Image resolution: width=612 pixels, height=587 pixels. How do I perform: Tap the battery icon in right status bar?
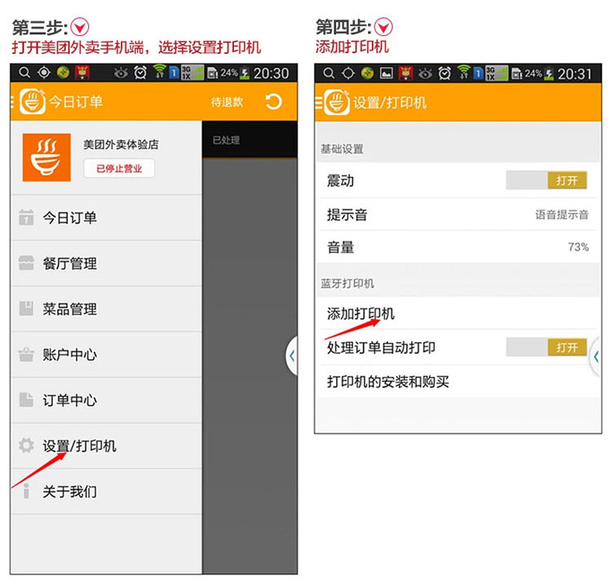(549, 73)
